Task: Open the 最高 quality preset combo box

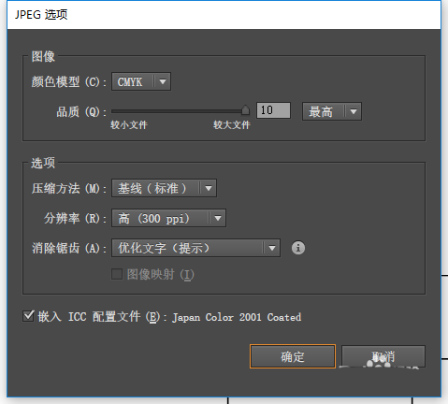Action: point(332,111)
